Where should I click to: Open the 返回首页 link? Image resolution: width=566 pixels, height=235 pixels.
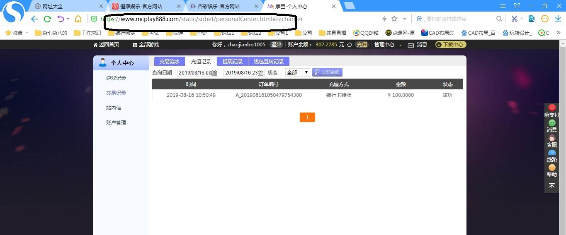[x=106, y=45]
